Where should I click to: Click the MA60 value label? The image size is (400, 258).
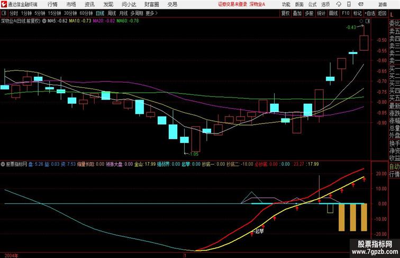[x=128, y=21]
